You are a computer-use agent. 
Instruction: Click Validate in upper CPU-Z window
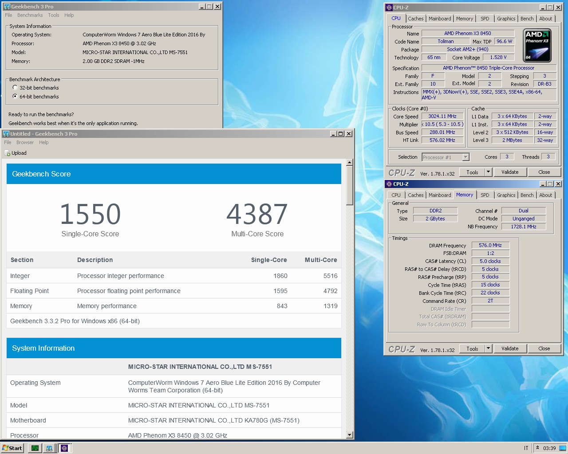click(x=510, y=172)
